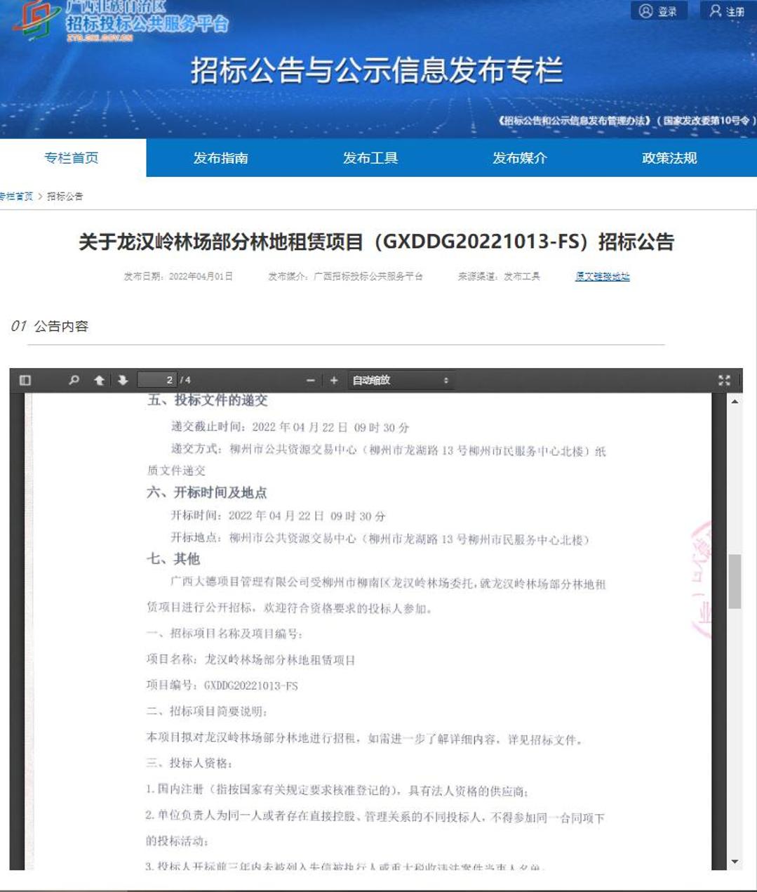Zoom out with the minus button
757x892 pixels.
tap(311, 380)
